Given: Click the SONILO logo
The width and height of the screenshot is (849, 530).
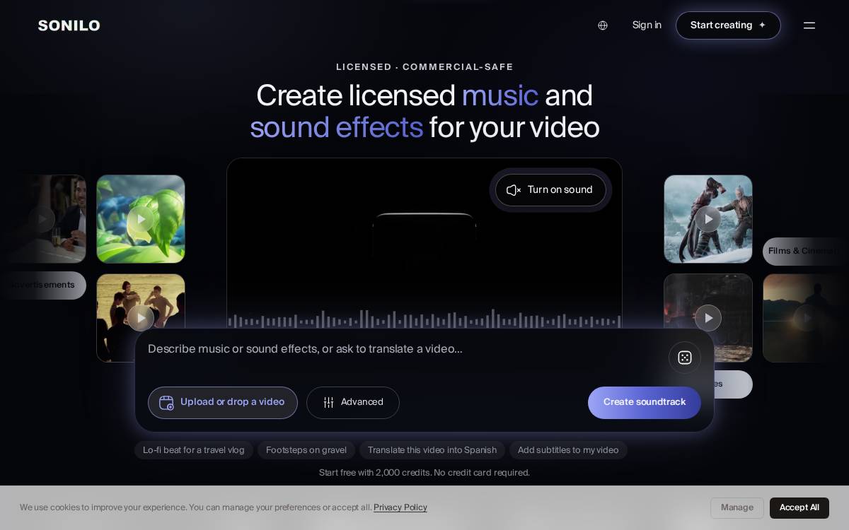Looking at the screenshot, I should [x=69, y=25].
